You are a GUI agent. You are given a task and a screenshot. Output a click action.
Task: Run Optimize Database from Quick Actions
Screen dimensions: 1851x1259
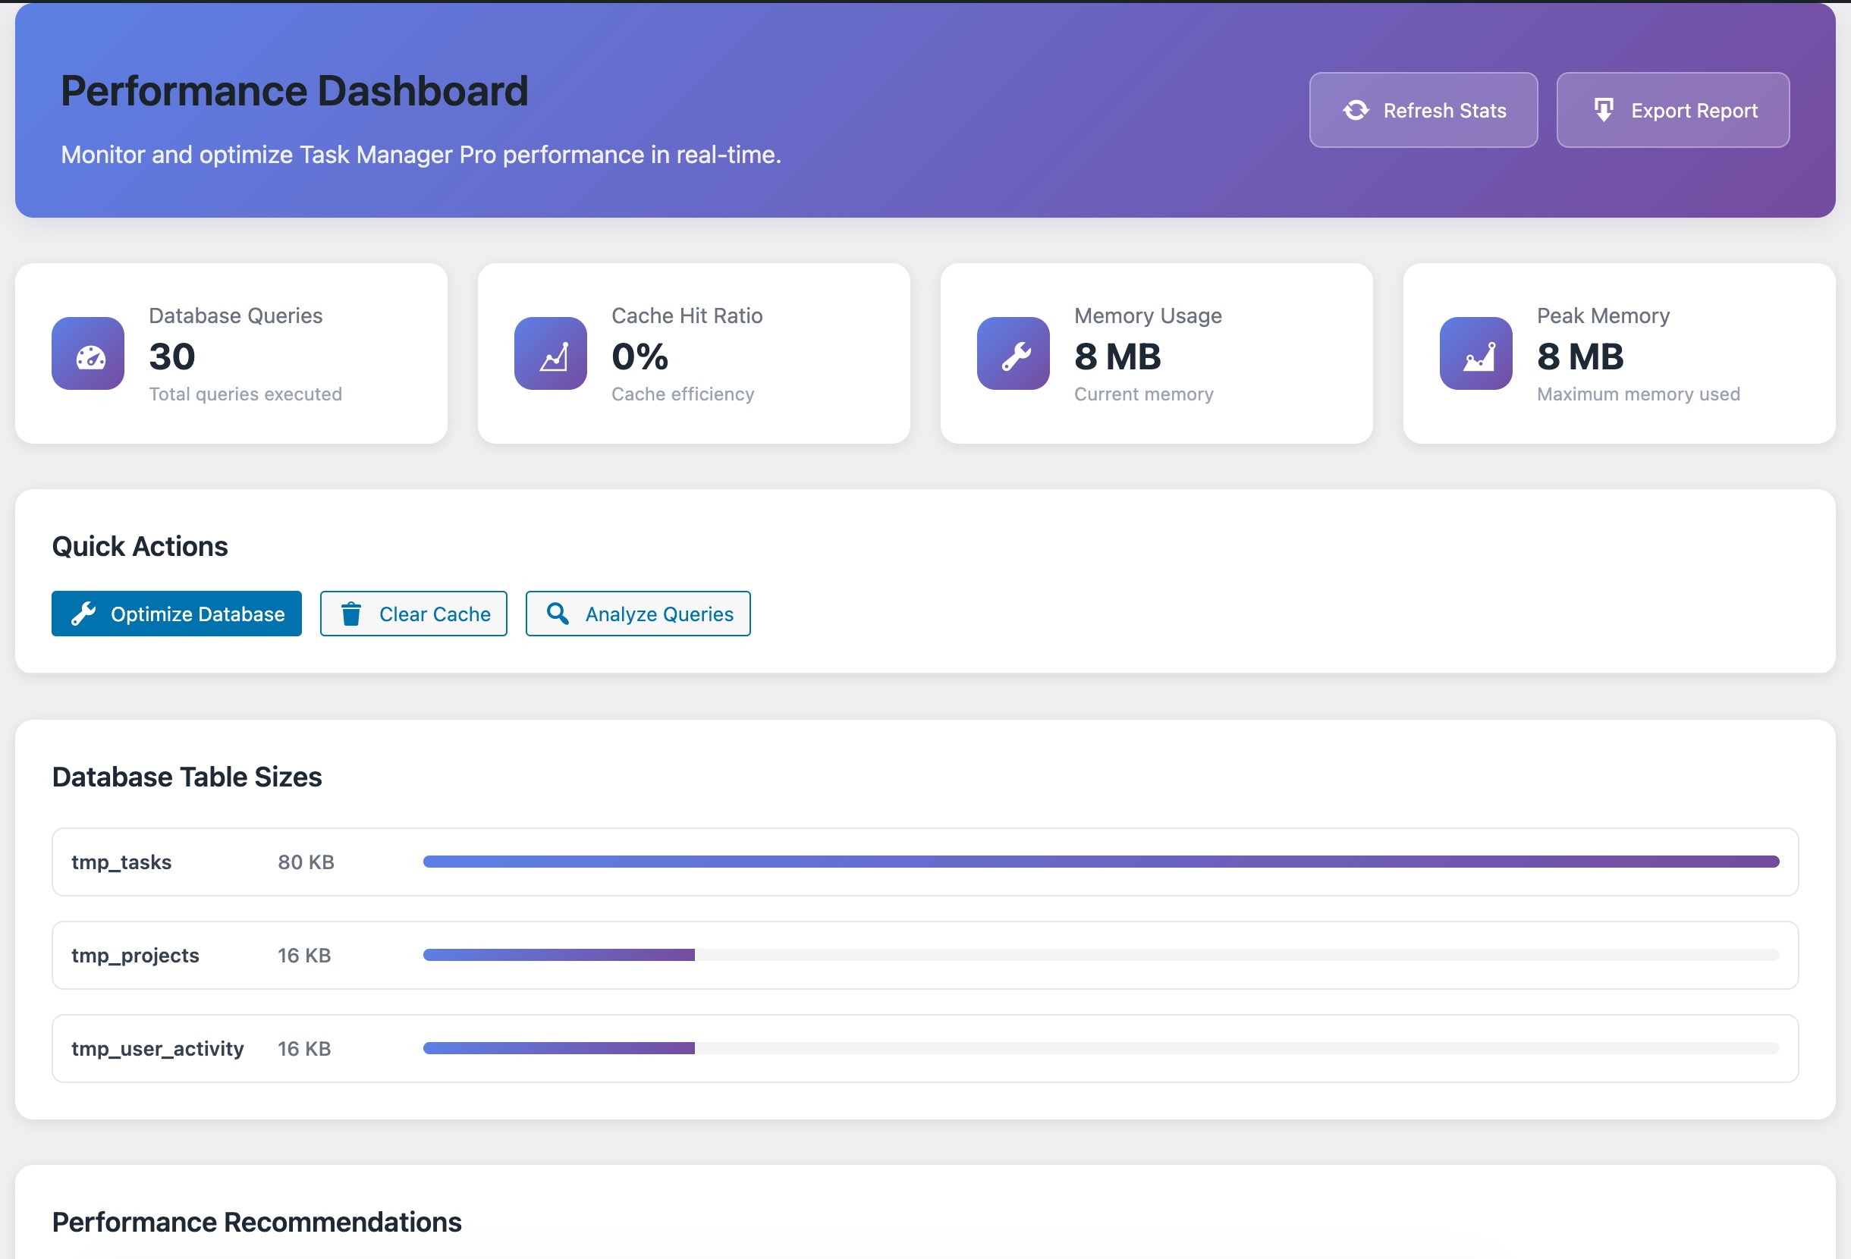[x=176, y=613]
